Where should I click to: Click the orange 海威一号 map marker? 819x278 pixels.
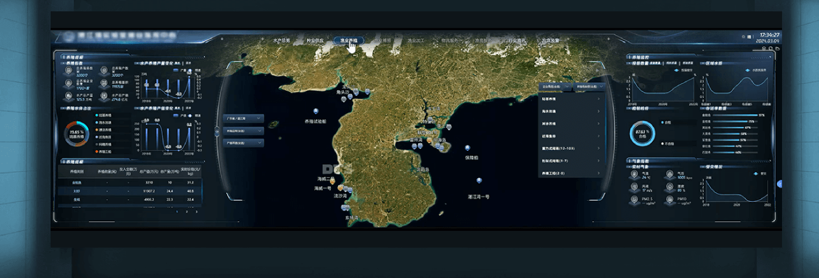[x=341, y=187]
